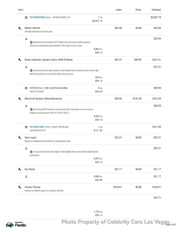Viewport: 179px width, 232px height.
Task: Click the wrench icon beside Wheel refinish
Action: [20, 28]
